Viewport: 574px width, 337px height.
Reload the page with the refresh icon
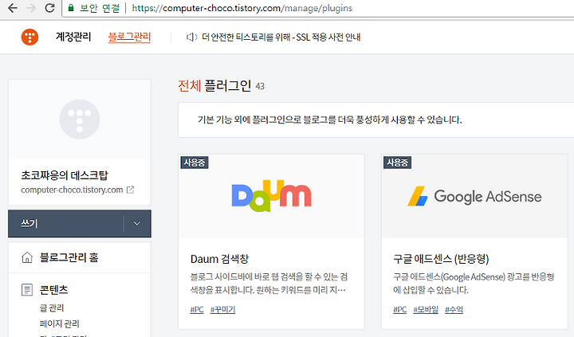[49, 8]
